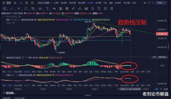Collapse the EMA sub-panel chevron
171x99 pixels.
(4, 75)
